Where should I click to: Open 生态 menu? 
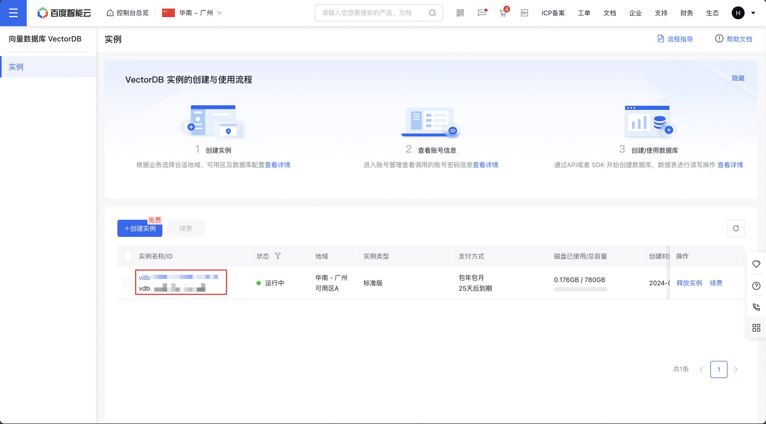[713, 13]
